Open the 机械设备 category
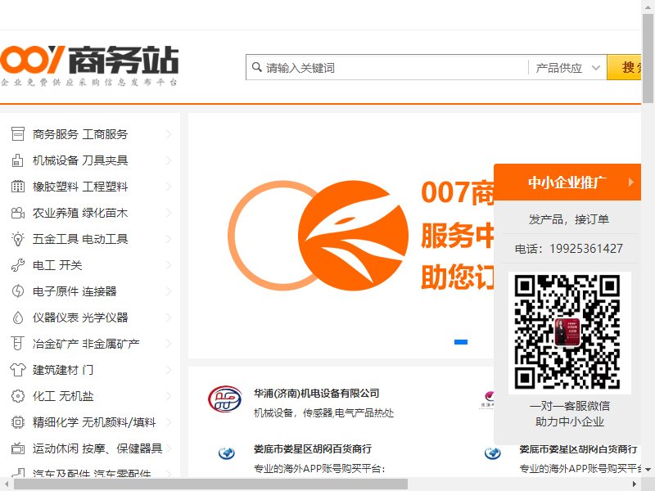 pos(56,160)
